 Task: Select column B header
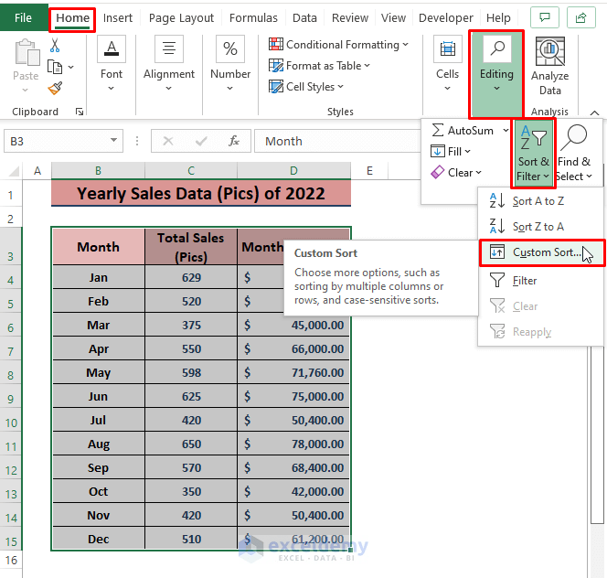[x=98, y=171]
